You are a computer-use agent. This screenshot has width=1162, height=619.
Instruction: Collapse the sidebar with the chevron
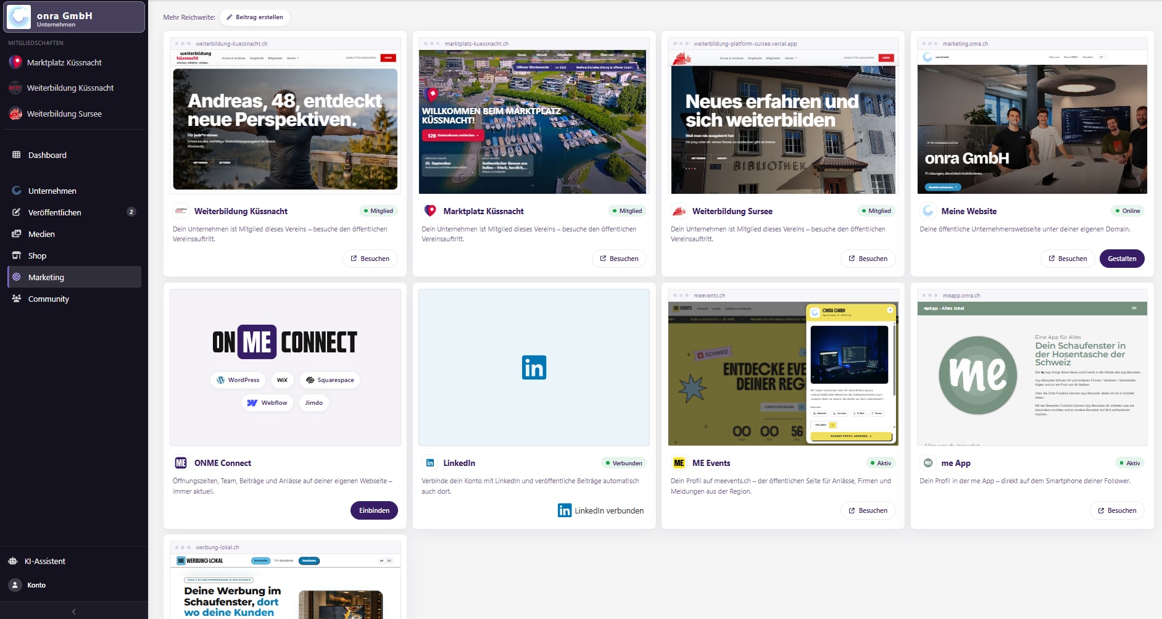click(74, 612)
